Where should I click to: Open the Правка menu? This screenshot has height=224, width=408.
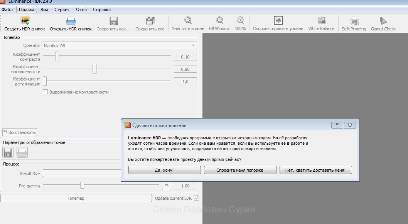[x=27, y=10]
